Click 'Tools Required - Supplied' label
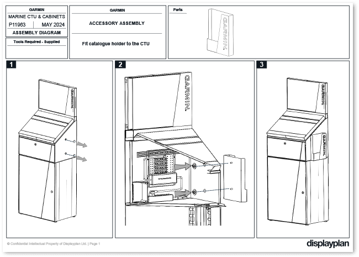 click(x=36, y=41)
